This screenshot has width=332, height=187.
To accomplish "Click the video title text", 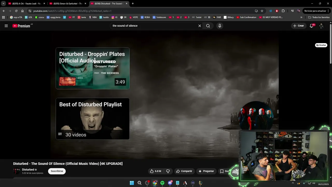I will [x=68, y=164].
